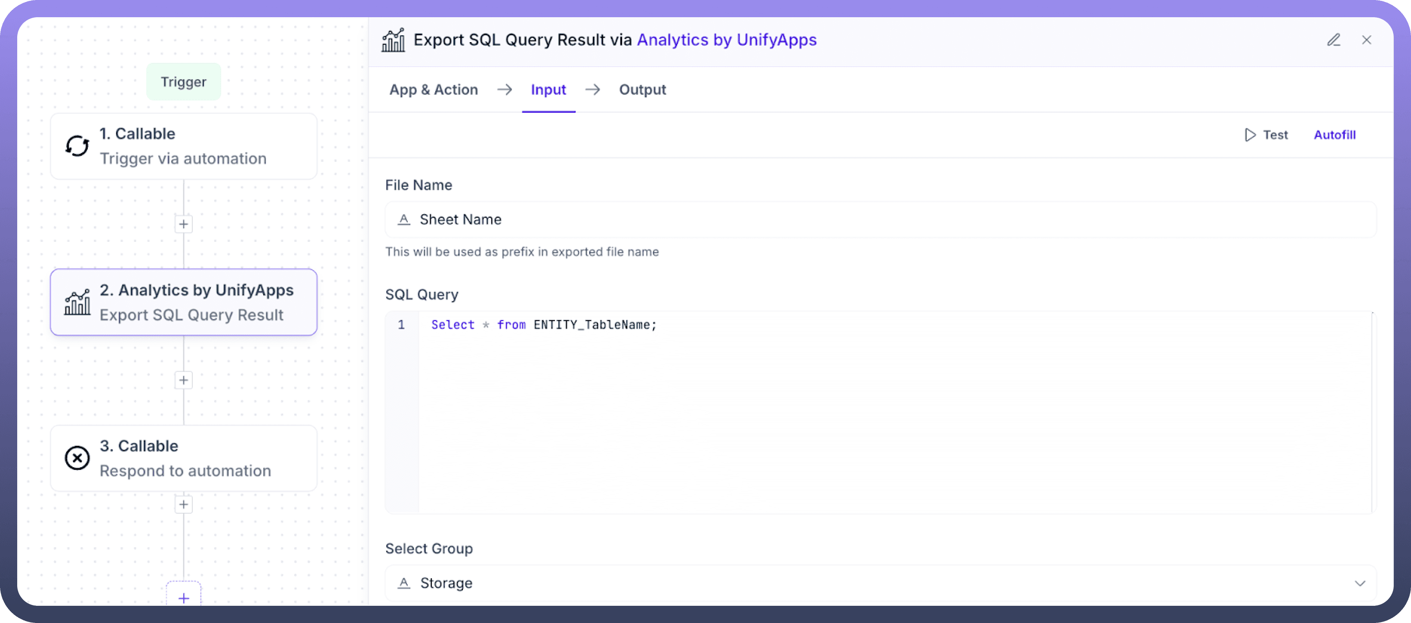Expand the Select Group Storage dropdown
The image size is (1411, 623).
[x=876, y=583]
